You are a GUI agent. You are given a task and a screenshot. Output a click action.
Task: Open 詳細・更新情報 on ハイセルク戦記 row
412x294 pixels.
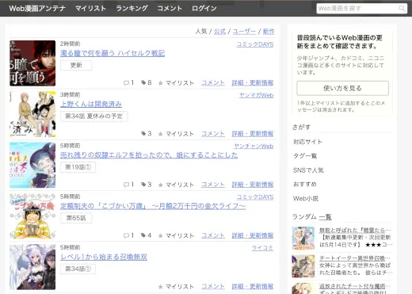253,83
